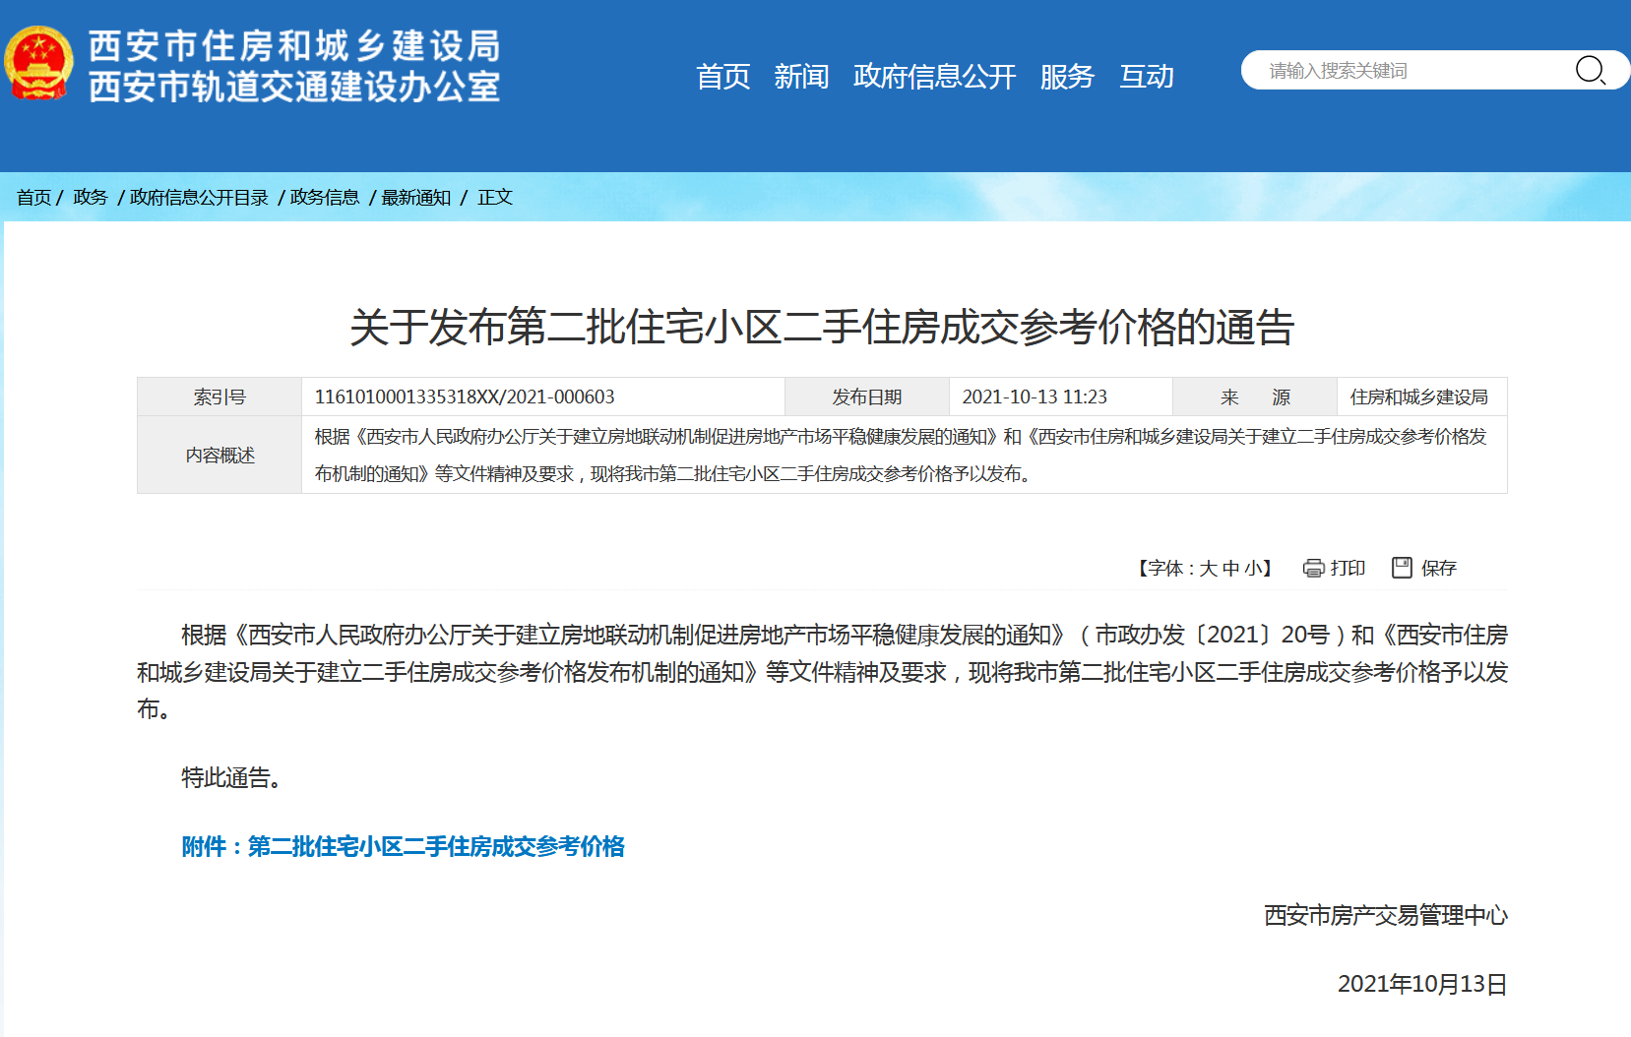Open attachment 第二批住宅小区二手住房成交参考价格
1631x1037 pixels.
[x=435, y=846]
